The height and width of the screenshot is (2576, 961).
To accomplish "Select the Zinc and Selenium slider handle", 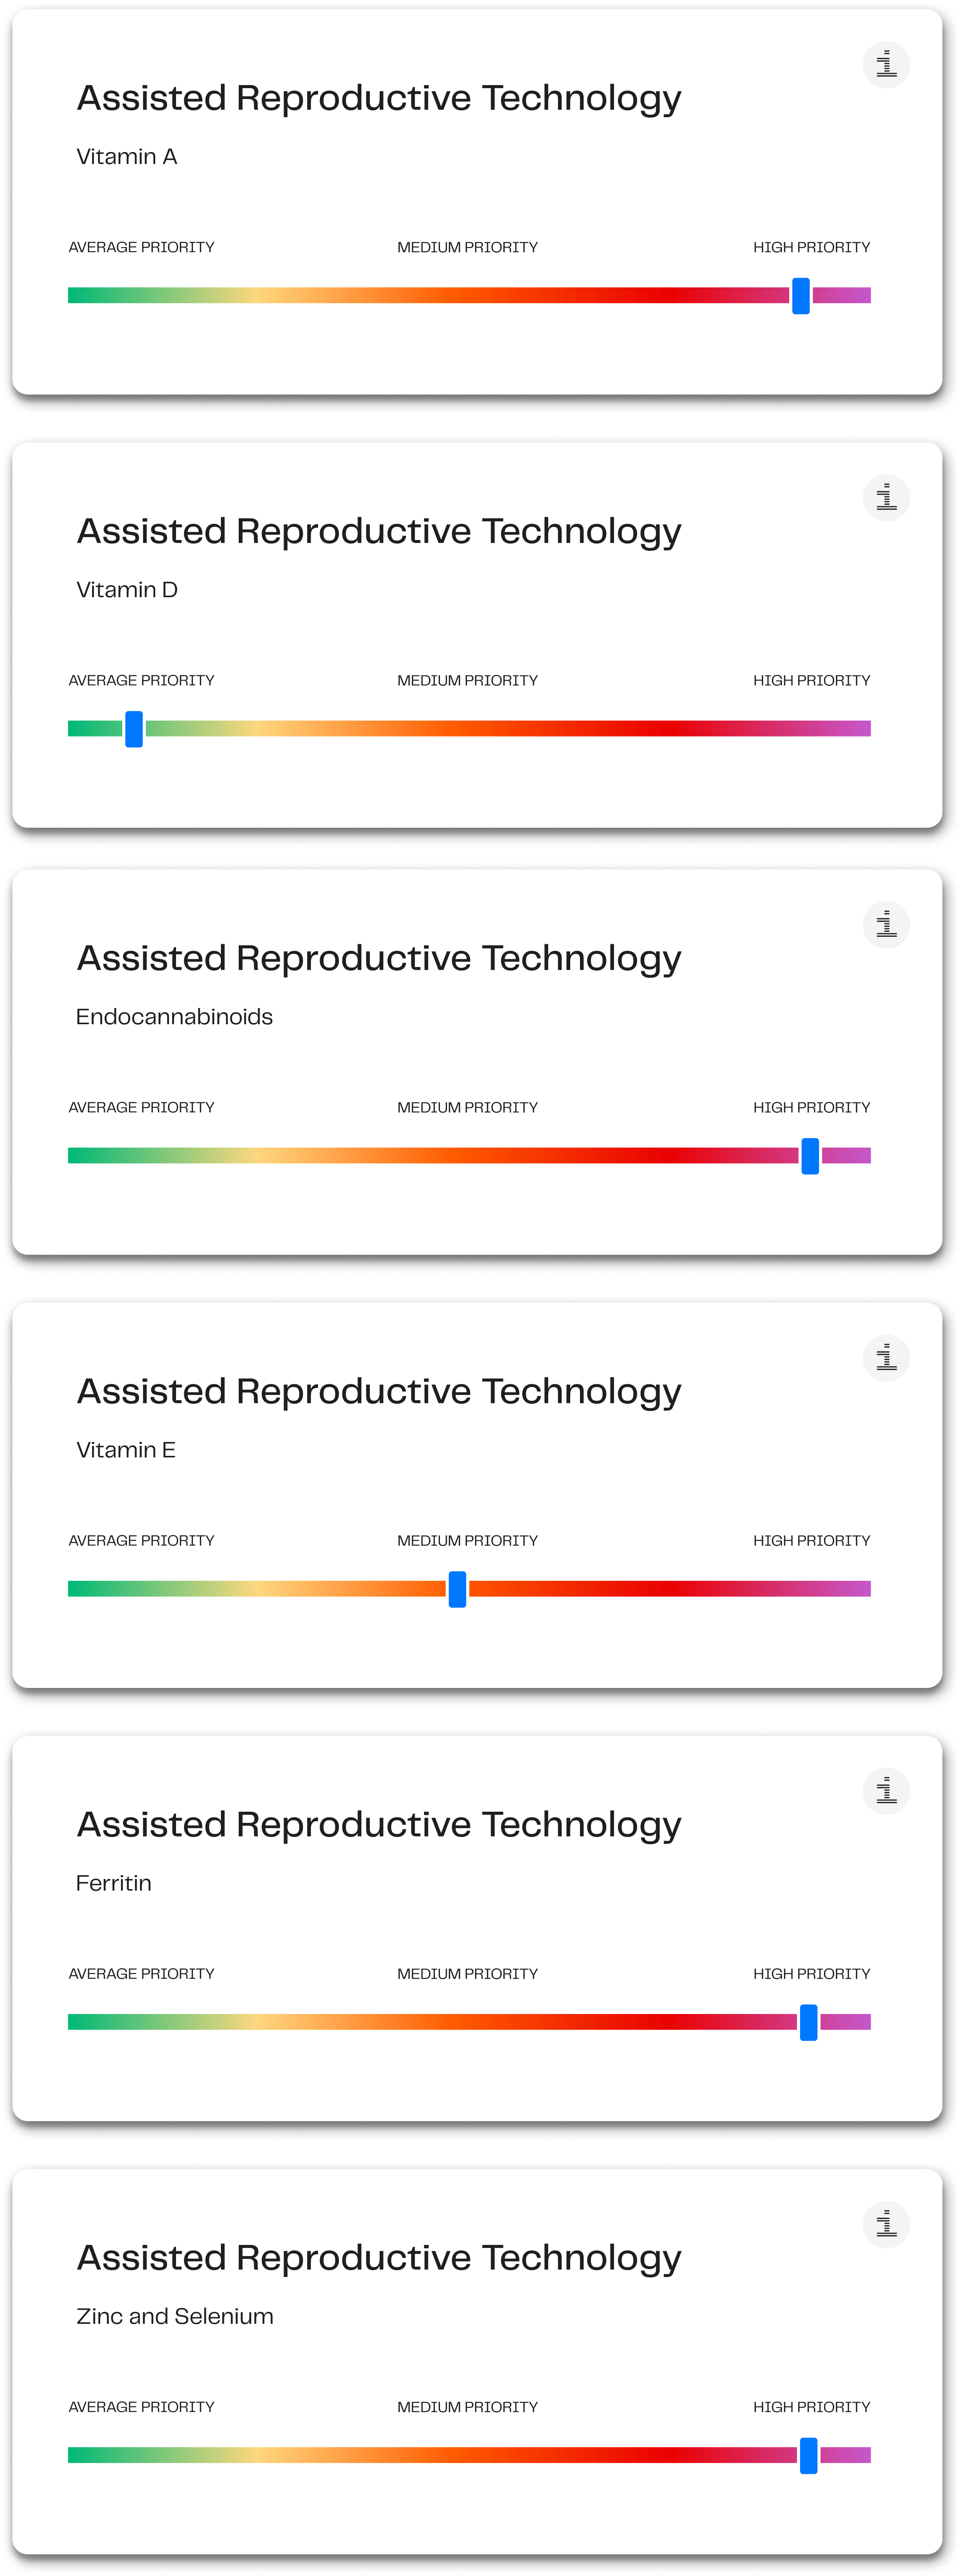I will pyautogui.click(x=809, y=2455).
